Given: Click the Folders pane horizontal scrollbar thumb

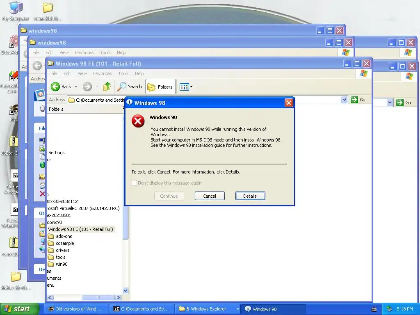Looking at the screenshot, I should click(98, 297).
